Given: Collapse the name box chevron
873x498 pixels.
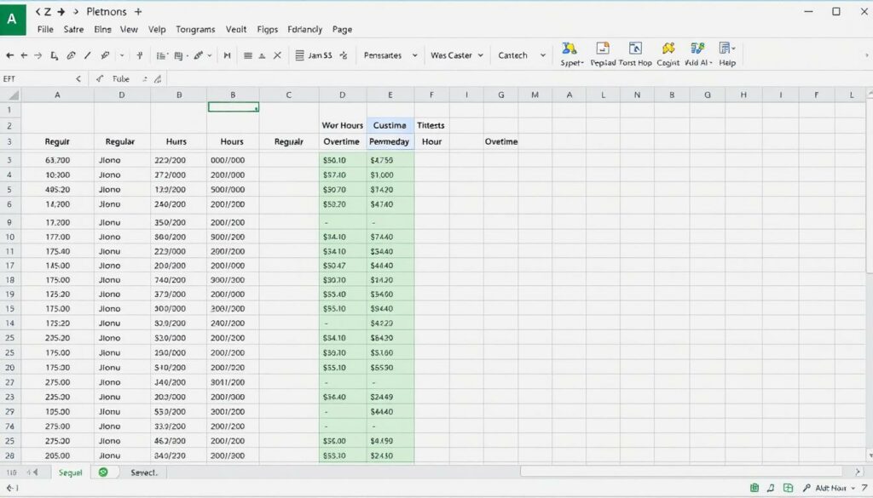Looking at the screenshot, I should pos(78,79).
